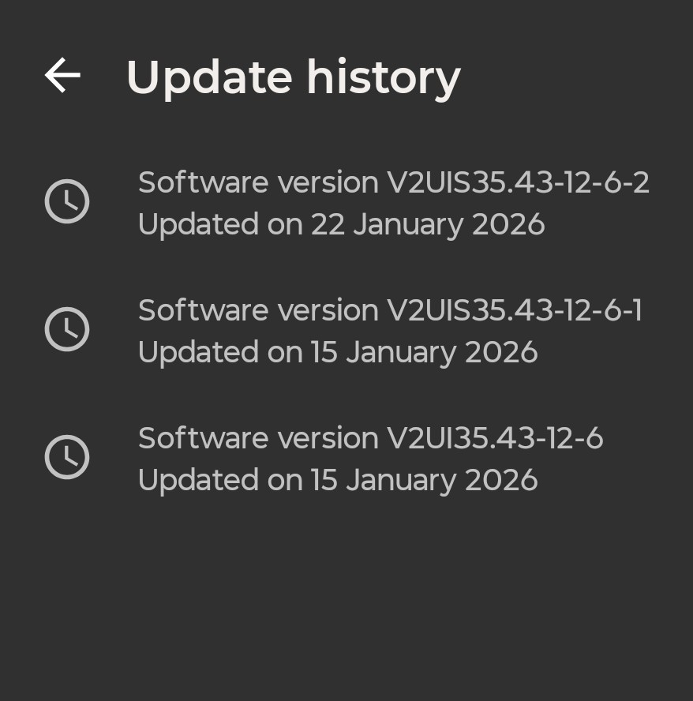Click "Software version" label of the last entry
Viewport: 693px width, 701px height.
pos(258,439)
